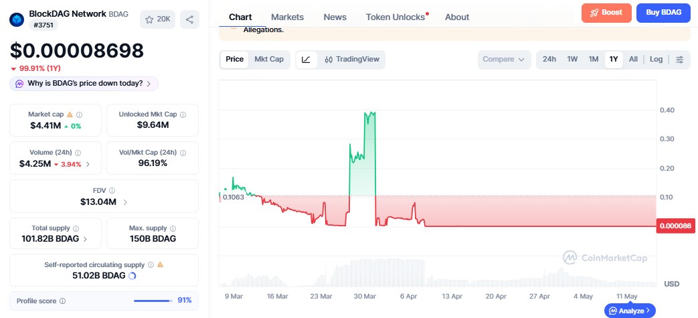
Task: Switch to line chart view icon
Action: pos(307,60)
